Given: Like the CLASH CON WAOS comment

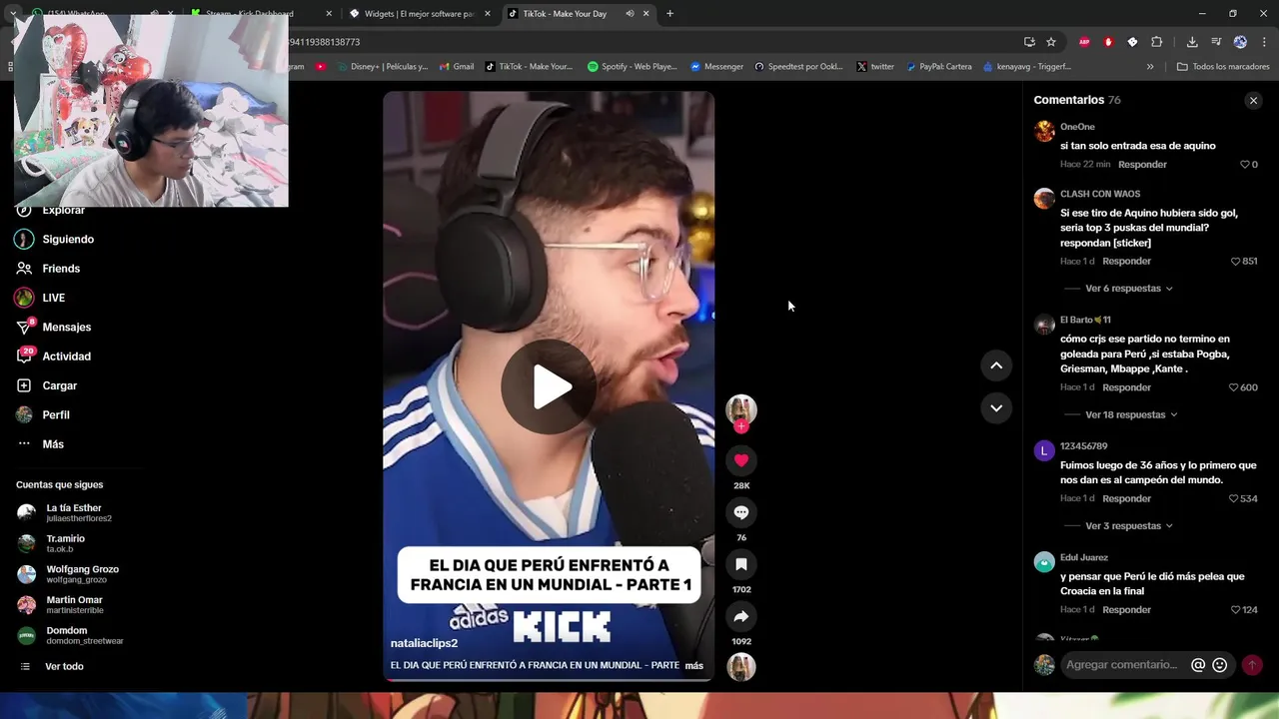Looking at the screenshot, I should pyautogui.click(x=1236, y=262).
